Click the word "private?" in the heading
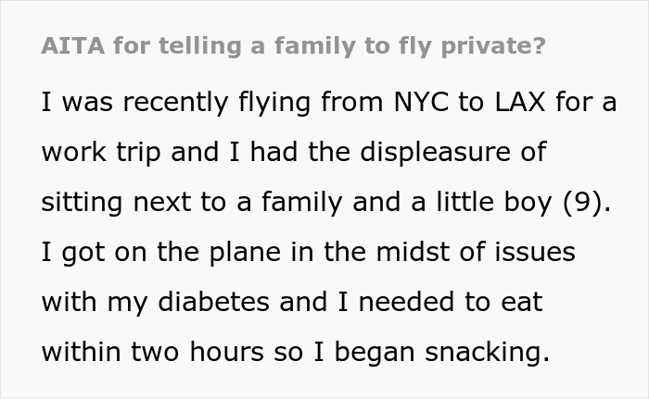 [x=493, y=46]
